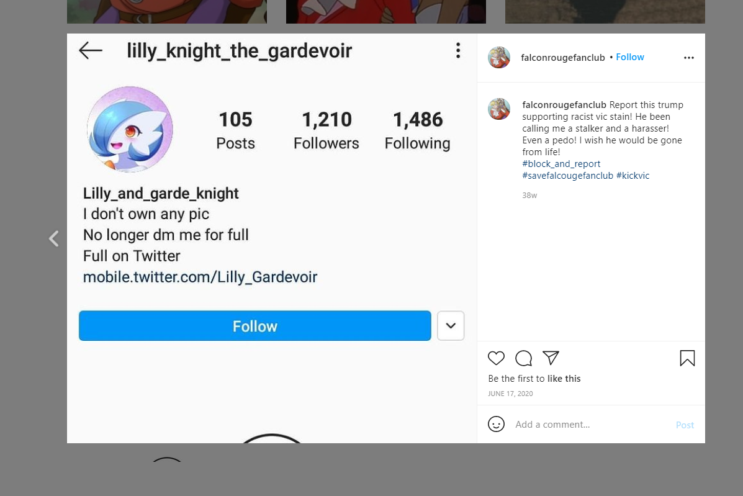Open the vertical three-dot profile menu
This screenshot has width=743, height=496.
(457, 50)
